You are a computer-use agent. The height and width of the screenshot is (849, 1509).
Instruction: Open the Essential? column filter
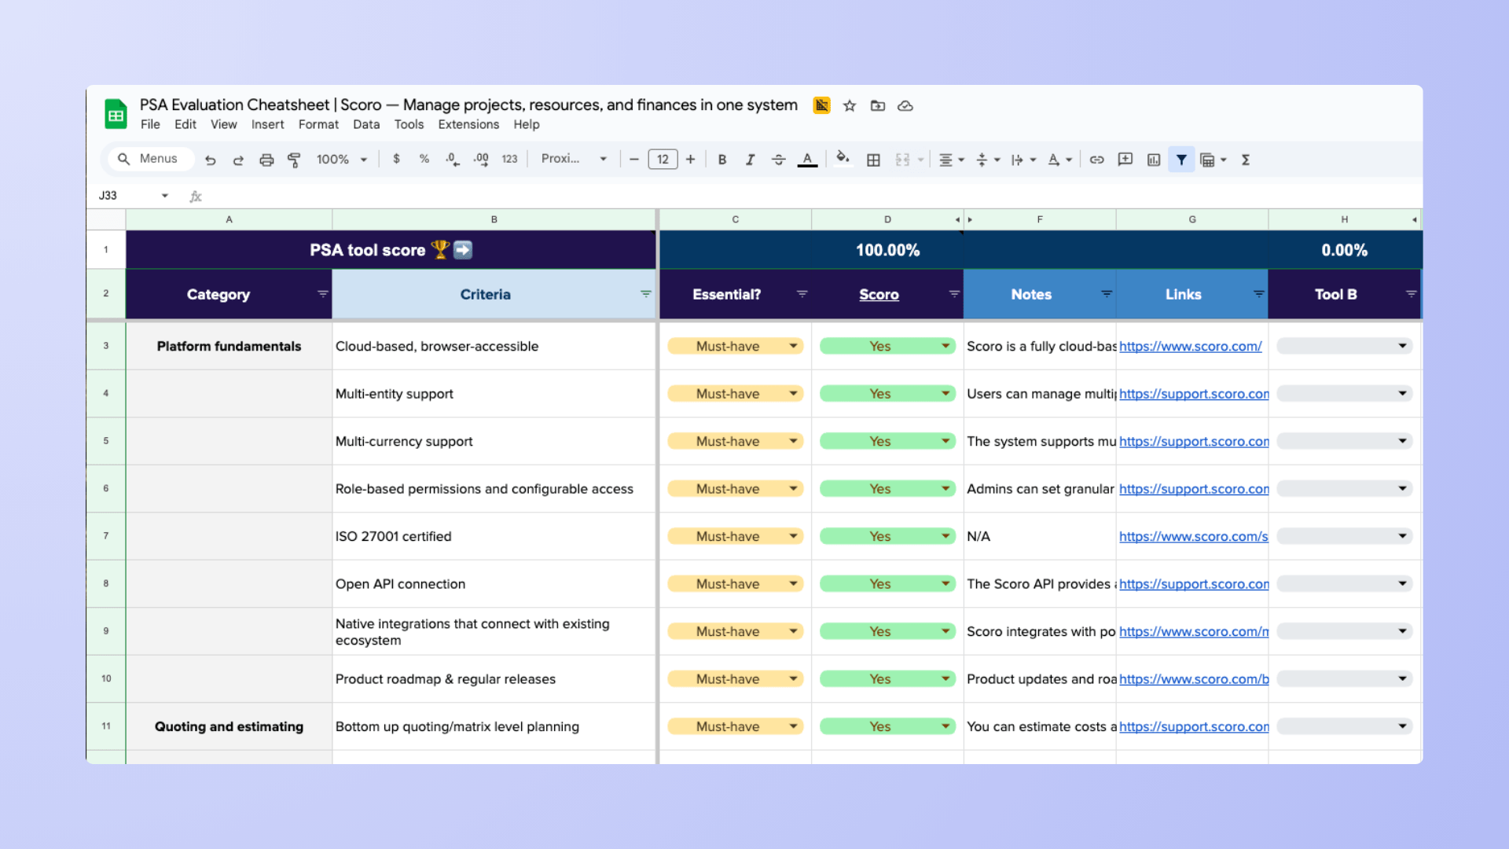[x=802, y=294]
